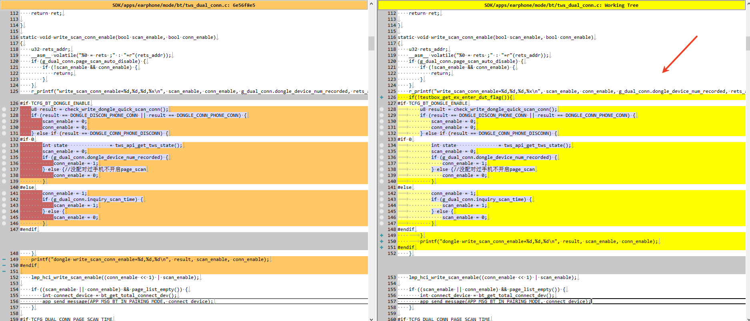Click the margin dot beside right line 142
This screenshot has height=321, width=750.
(x=382, y=193)
